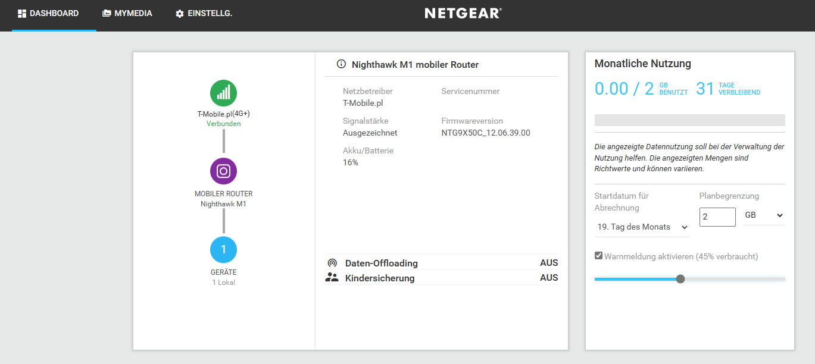Click the NETGEAR logo

coord(463,13)
